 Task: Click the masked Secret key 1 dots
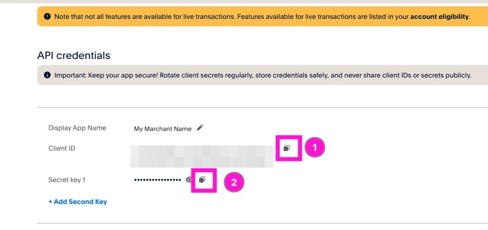point(157,180)
